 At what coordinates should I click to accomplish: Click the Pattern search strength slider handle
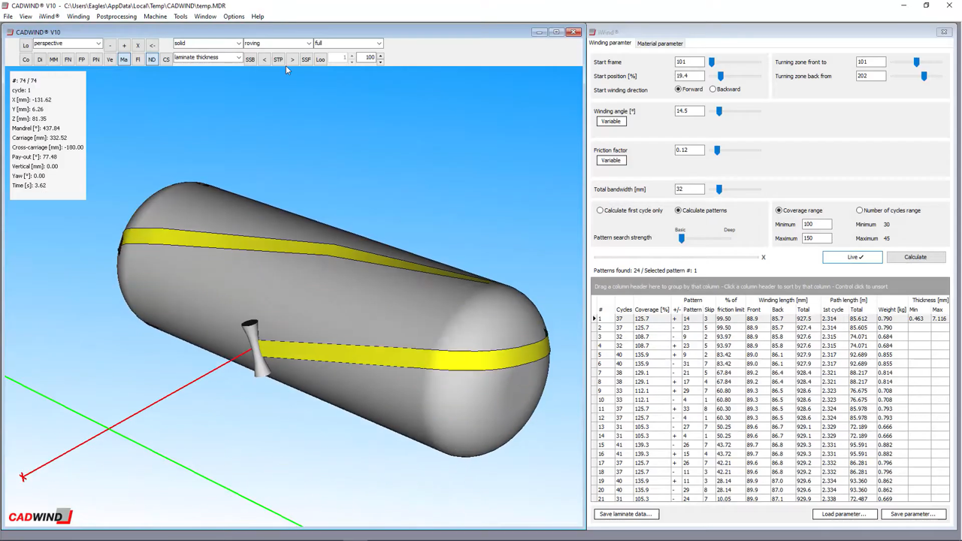[x=682, y=238]
